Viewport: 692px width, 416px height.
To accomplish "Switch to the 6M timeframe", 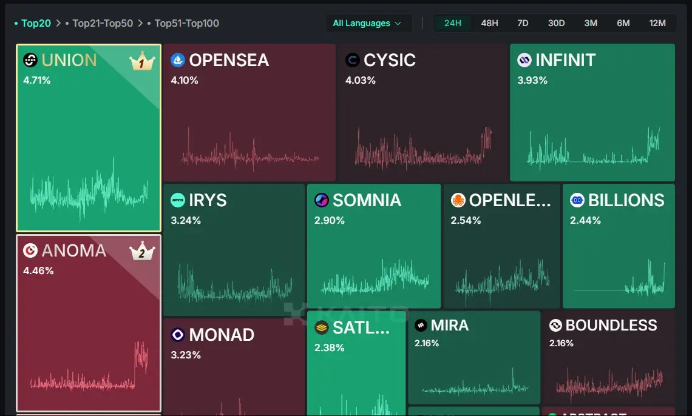I will (623, 23).
